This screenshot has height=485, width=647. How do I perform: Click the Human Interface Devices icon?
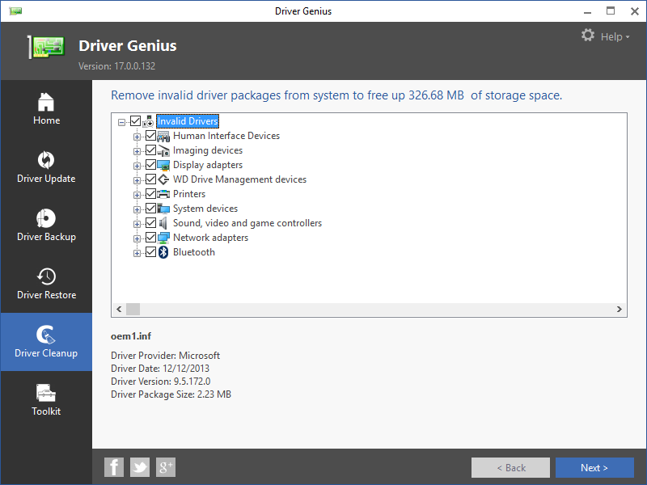[x=163, y=136]
